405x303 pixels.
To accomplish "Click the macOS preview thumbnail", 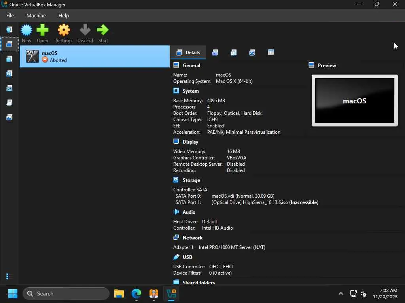I will point(355,101).
